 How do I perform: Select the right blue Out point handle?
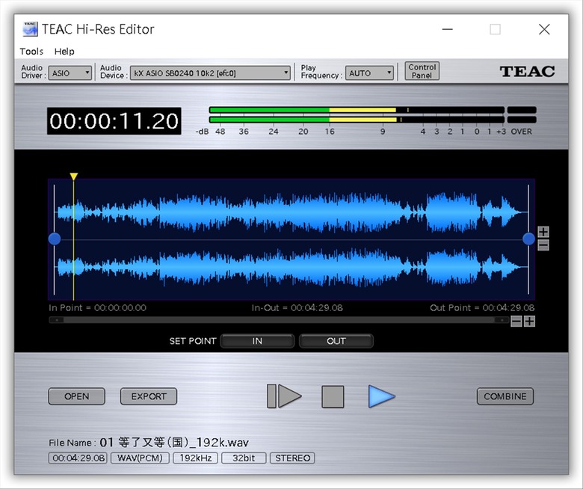tap(528, 239)
